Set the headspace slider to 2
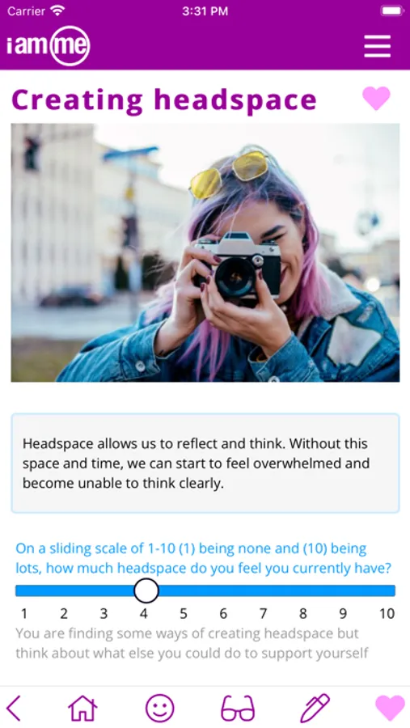 click(64, 590)
